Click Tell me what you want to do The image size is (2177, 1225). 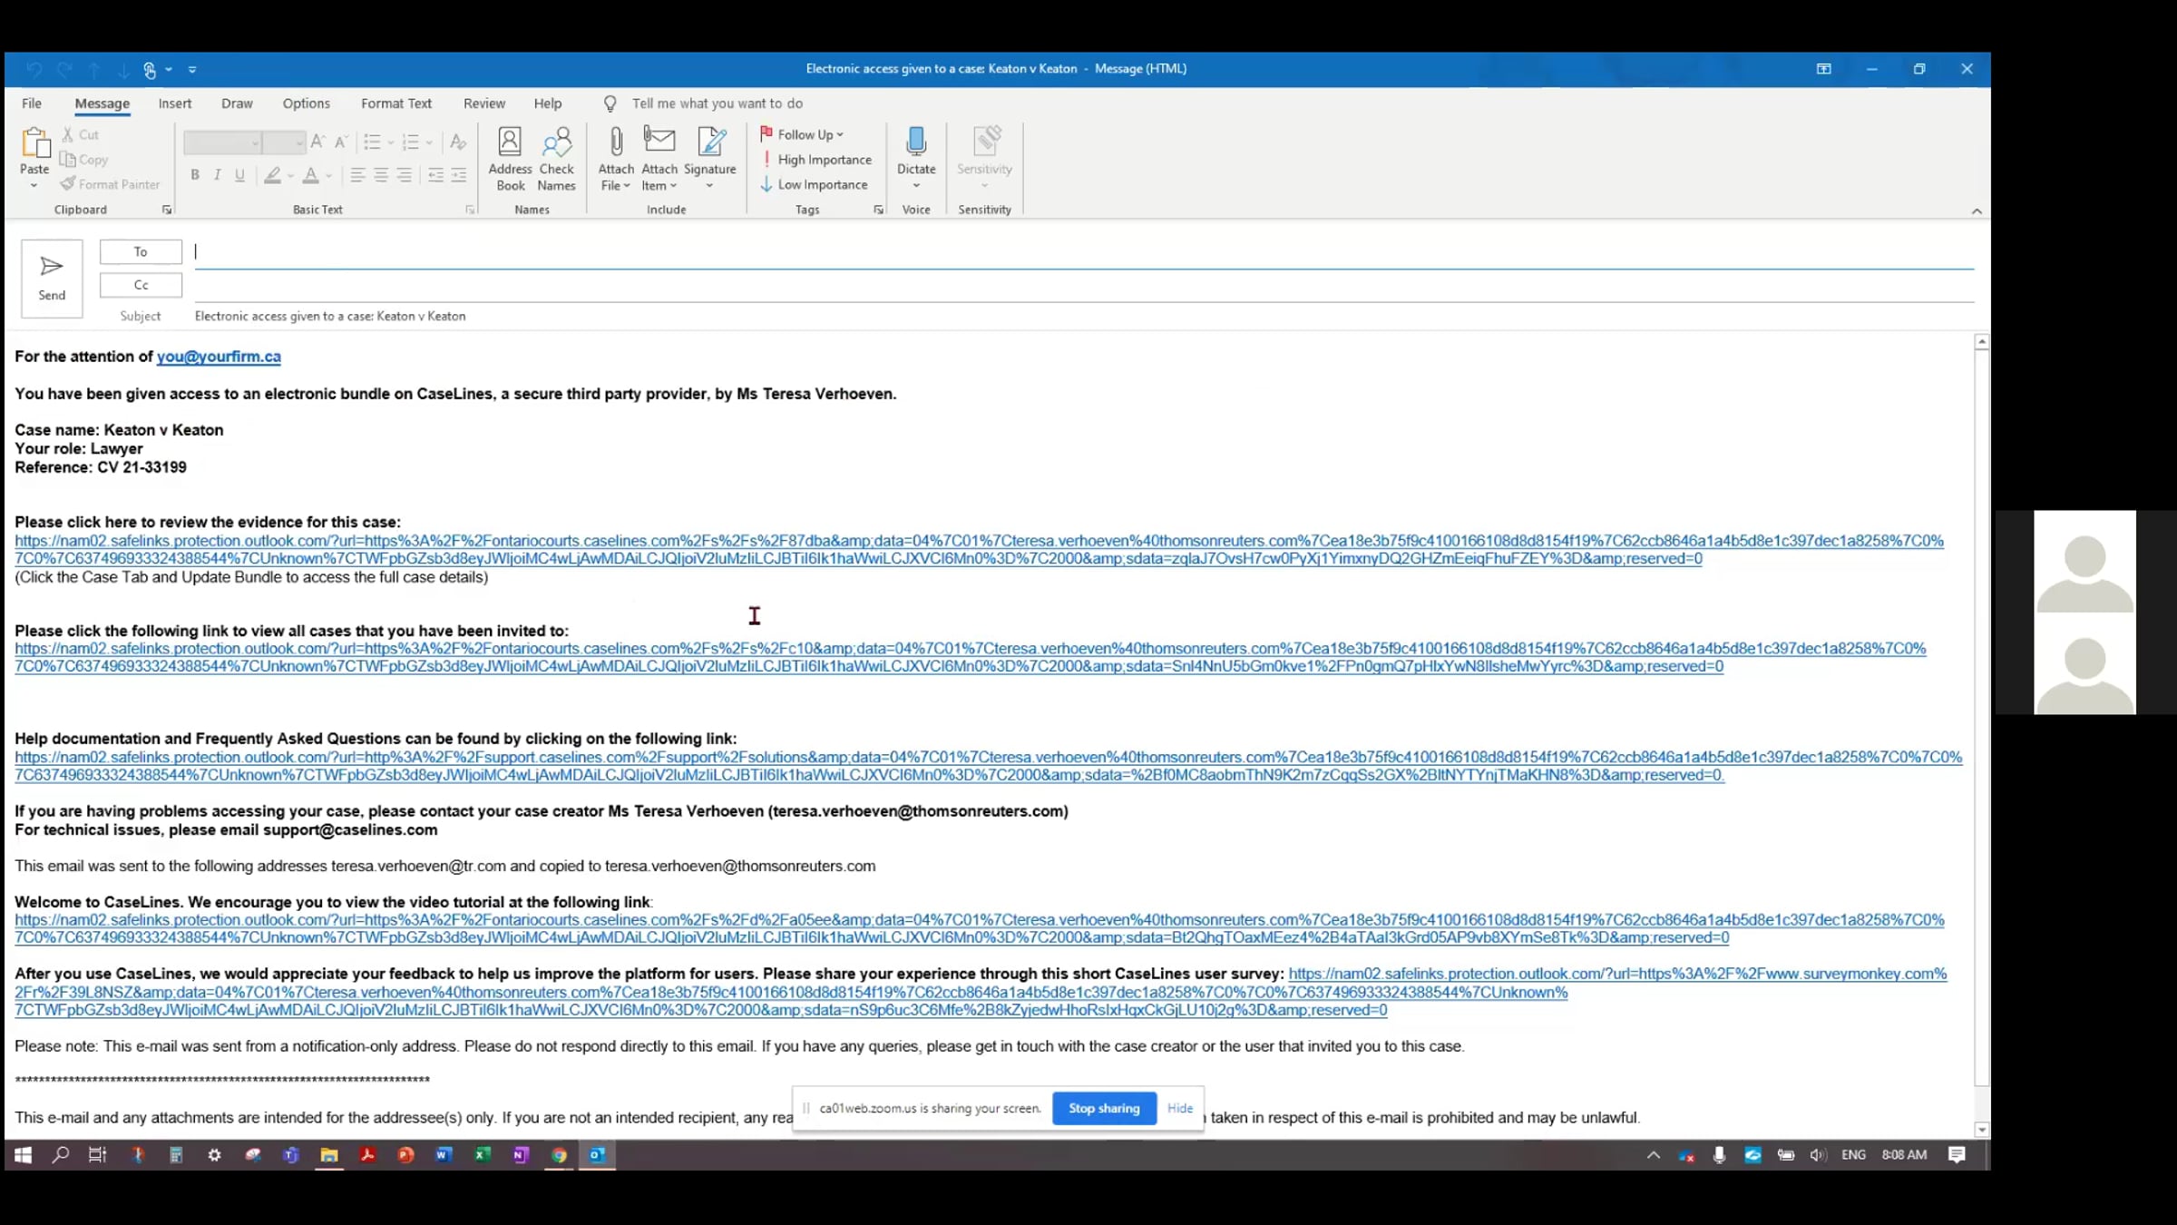pyautogui.click(x=718, y=103)
